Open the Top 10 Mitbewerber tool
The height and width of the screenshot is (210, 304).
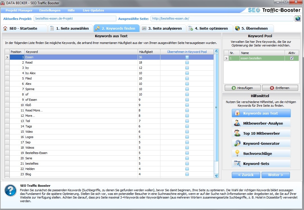tap(261, 133)
